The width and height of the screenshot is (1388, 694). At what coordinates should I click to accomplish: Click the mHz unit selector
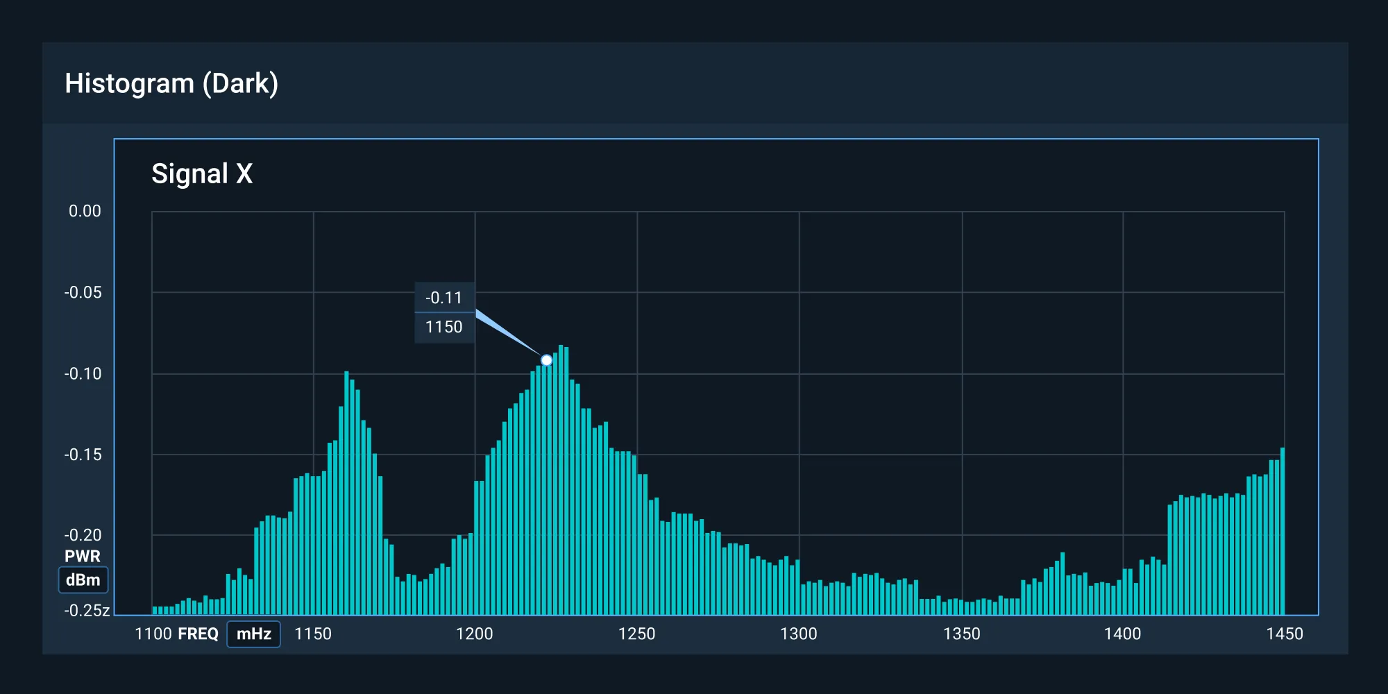tap(253, 634)
